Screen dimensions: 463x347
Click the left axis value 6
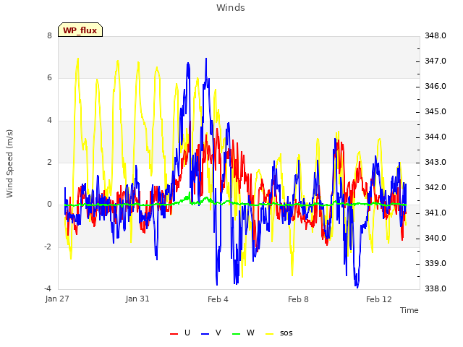click(49, 77)
